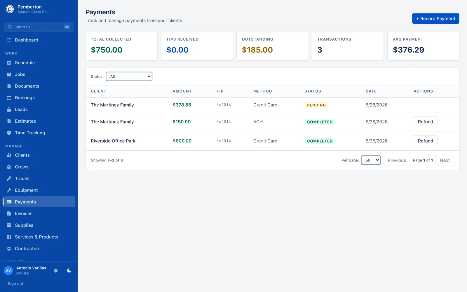Image resolution: width=467 pixels, height=292 pixels.
Task: Click the Contractors group icon
Action: 9,249
